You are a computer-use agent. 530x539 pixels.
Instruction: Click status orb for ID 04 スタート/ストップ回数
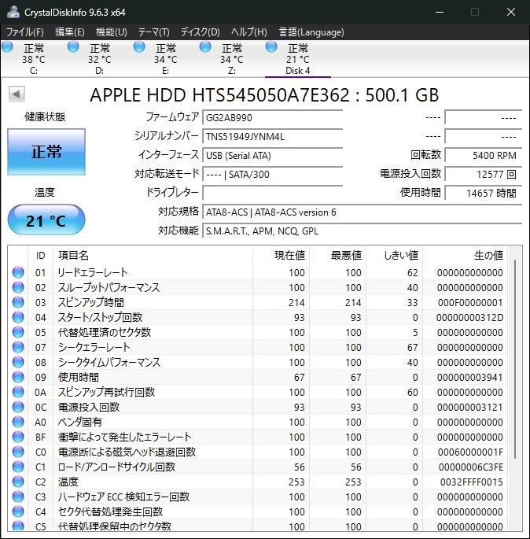tap(18, 317)
